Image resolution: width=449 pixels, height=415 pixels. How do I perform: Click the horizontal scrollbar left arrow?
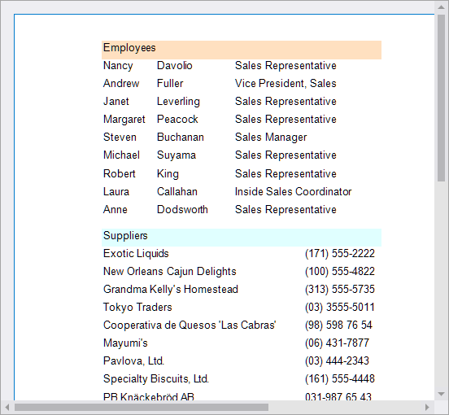coord(7,407)
